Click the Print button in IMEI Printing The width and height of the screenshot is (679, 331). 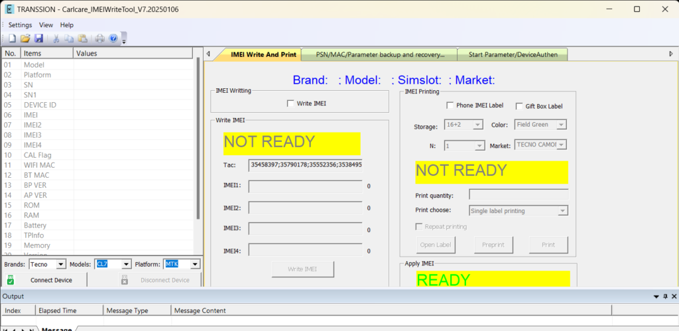coord(548,245)
